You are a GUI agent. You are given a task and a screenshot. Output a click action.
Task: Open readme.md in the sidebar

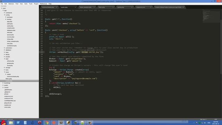(x=8, y=105)
